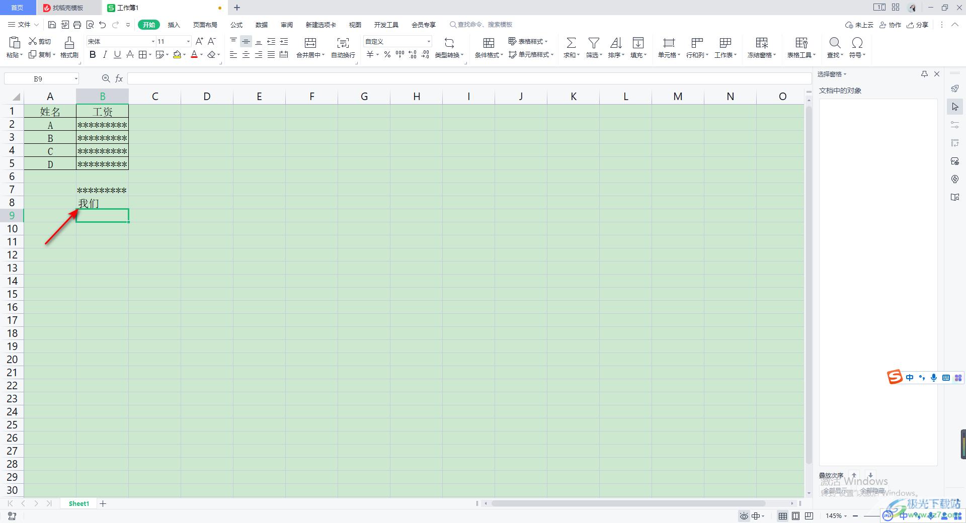Click the thousands separator (000) icon
Viewport: 966px width, 523px height.
(x=400, y=54)
